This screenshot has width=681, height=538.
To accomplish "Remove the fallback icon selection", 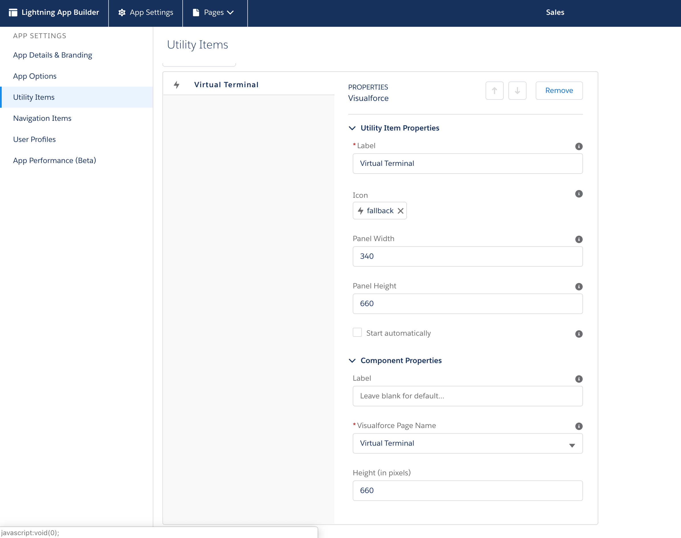I will pos(400,211).
